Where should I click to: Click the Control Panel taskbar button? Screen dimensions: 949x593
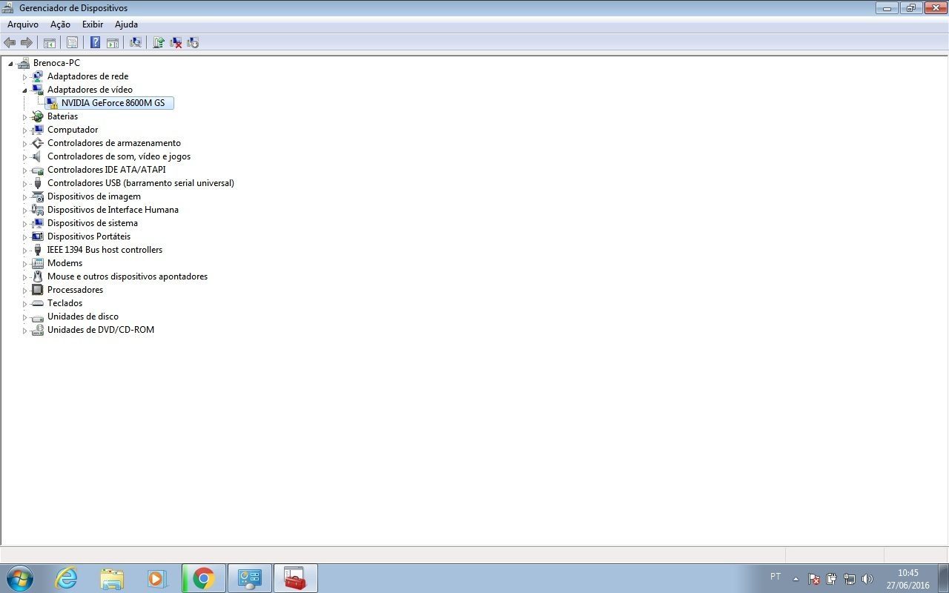coord(250,578)
